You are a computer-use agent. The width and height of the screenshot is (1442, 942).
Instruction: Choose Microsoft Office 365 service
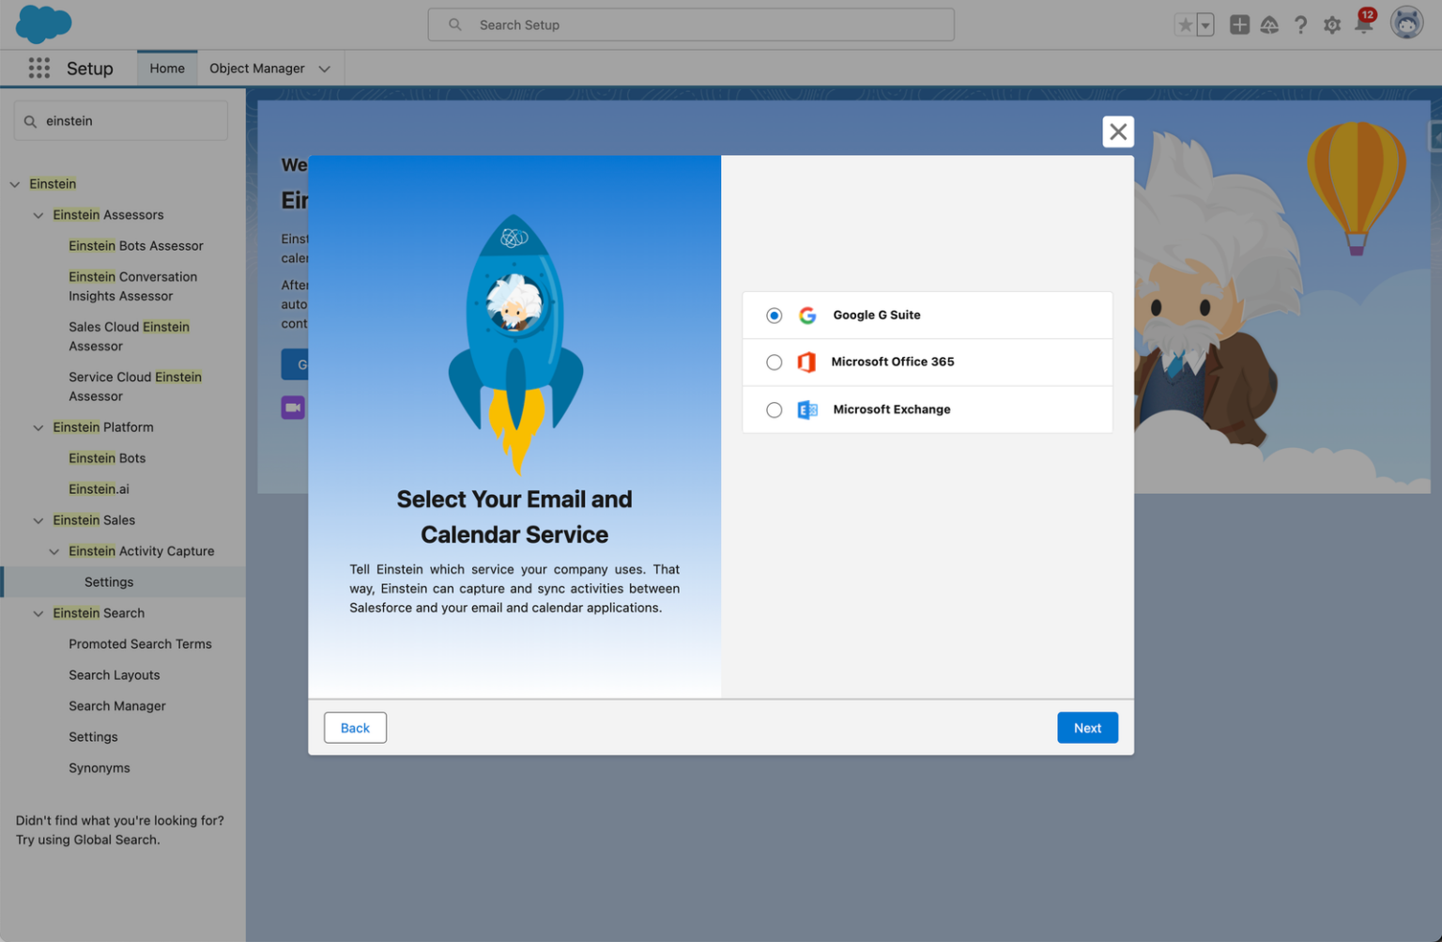click(774, 362)
